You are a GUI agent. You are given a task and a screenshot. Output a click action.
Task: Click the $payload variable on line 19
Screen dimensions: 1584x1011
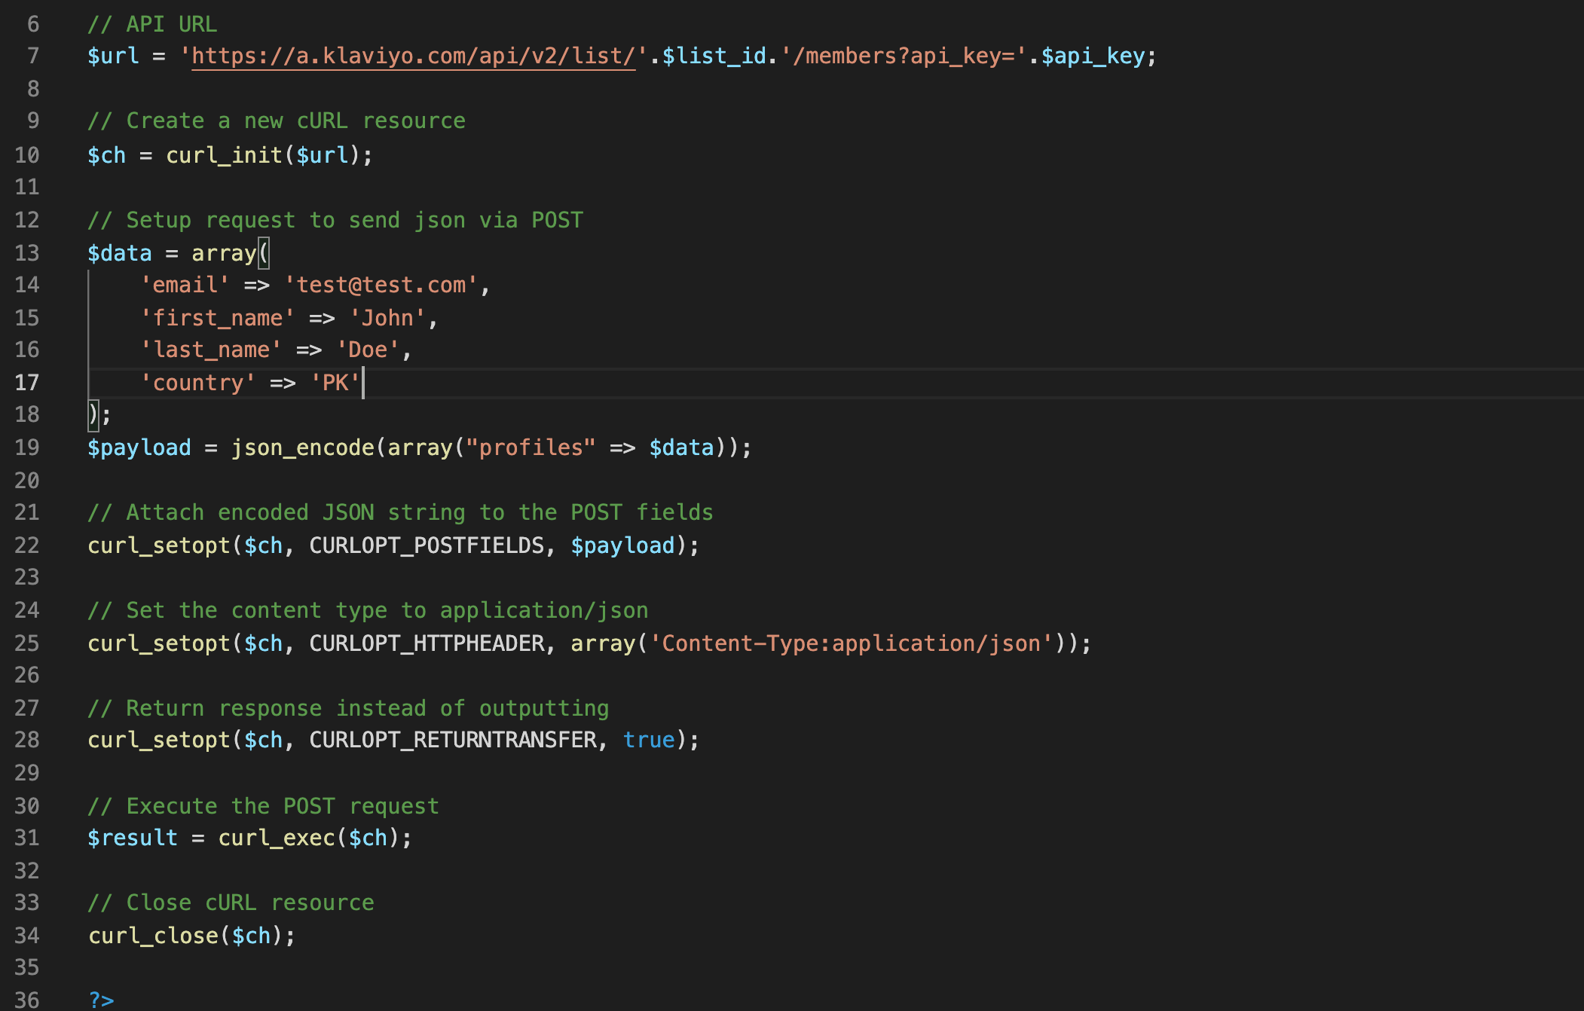click(x=139, y=447)
